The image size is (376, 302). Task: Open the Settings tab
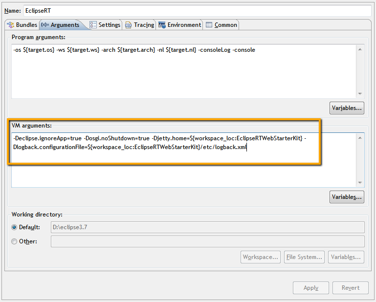point(105,25)
